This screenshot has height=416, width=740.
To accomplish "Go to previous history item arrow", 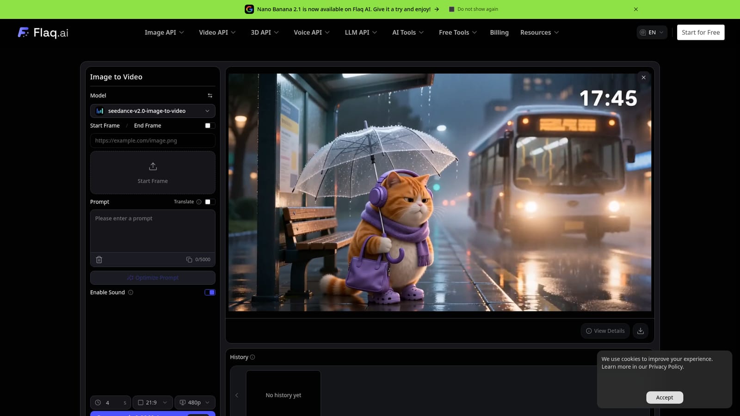I will (x=237, y=395).
